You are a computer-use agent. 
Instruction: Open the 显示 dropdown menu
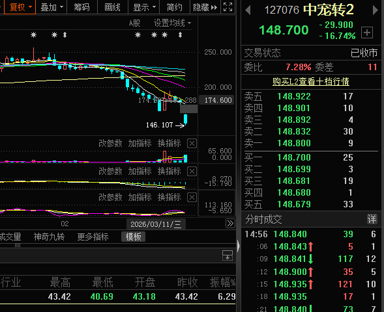(x=143, y=7)
